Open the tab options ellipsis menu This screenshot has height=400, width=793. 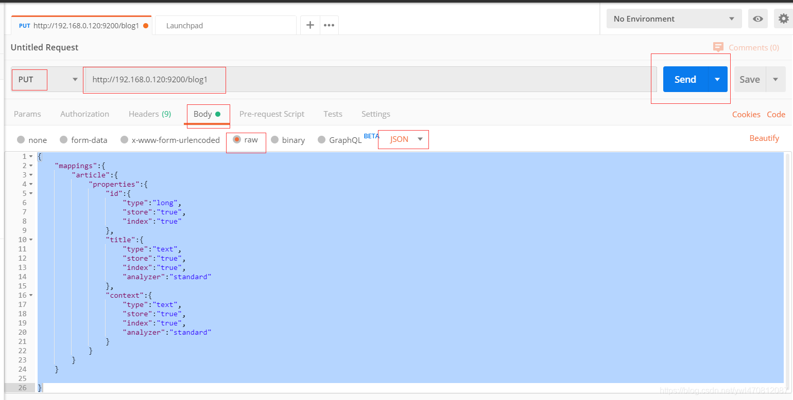point(329,25)
